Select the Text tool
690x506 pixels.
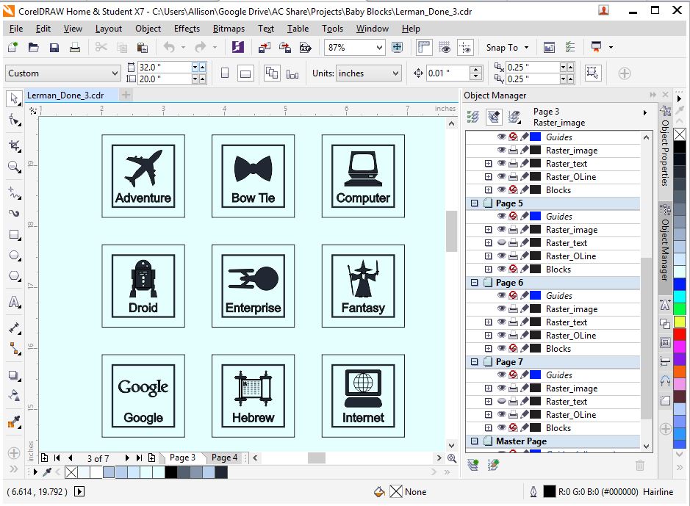tap(14, 302)
